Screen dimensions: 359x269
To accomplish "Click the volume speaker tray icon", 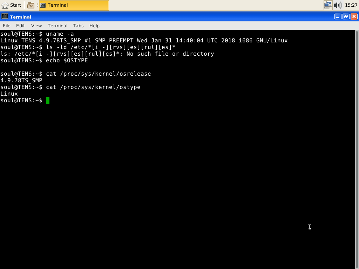I will coord(338,5).
